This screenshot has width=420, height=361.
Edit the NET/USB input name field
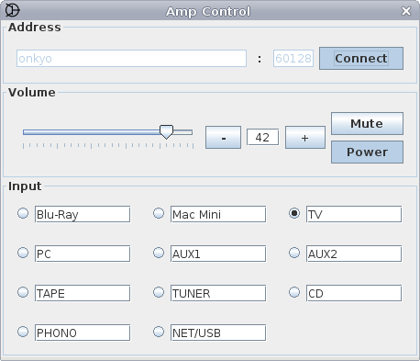point(218,333)
